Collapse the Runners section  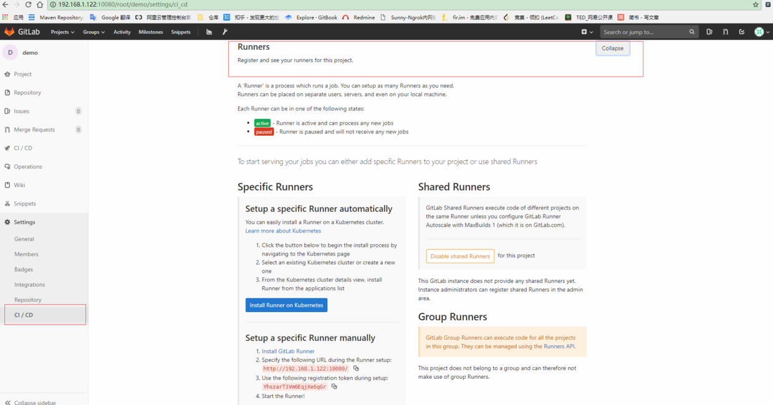[613, 48]
